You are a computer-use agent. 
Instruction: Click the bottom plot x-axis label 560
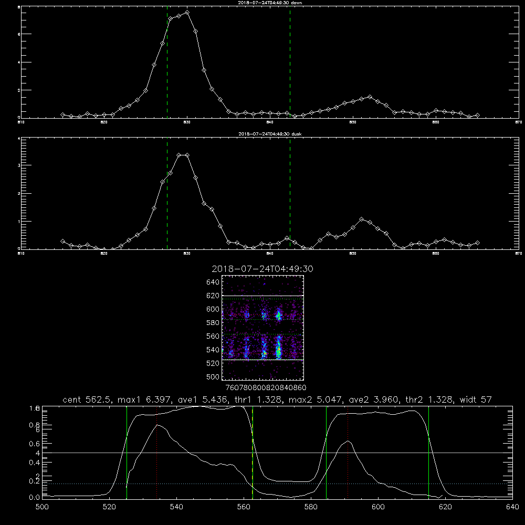[x=244, y=507]
